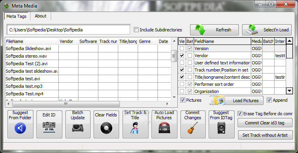Viewport: 298px width, 153px height.
Task: Toggle Erase Tag Before do commit checkbox
Action: (x=240, y=114)
